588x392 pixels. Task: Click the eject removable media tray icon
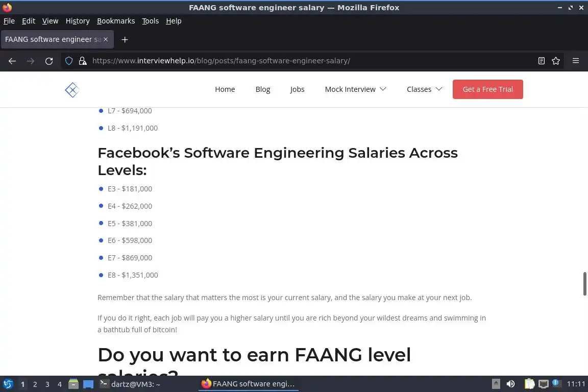click(496, 384)
